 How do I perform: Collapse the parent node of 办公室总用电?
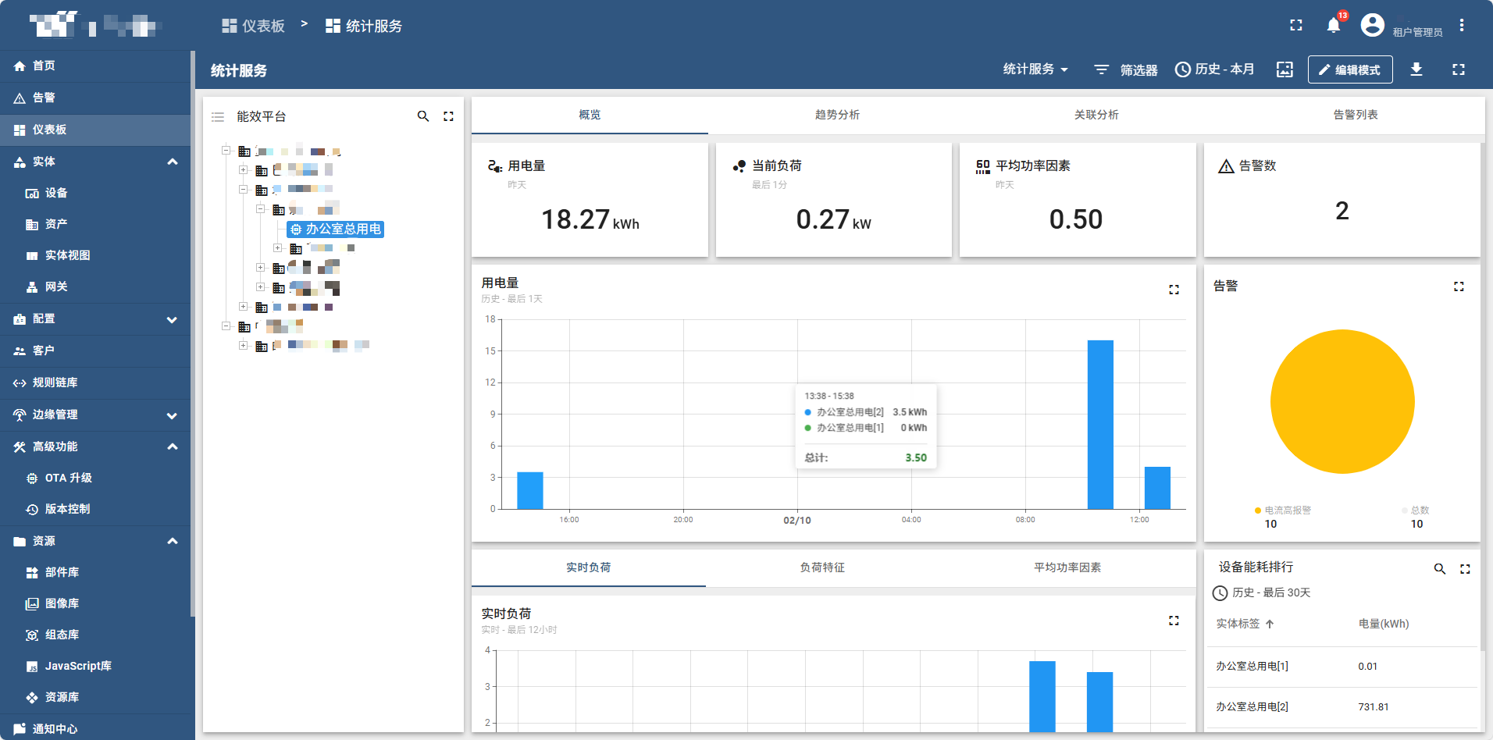point(261,209)
